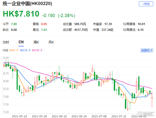Click 昨收 value 8.00

(14, 30)
